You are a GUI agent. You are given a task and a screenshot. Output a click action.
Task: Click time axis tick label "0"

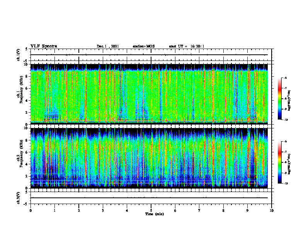tap(31, 211)
